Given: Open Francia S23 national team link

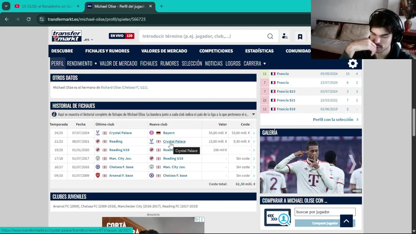Looking at the screenshot, I should pos(286,91).
